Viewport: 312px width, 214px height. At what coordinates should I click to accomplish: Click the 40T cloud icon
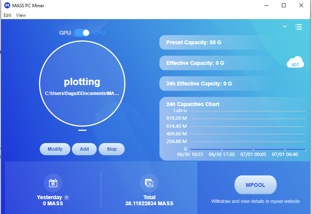(295, 63)
